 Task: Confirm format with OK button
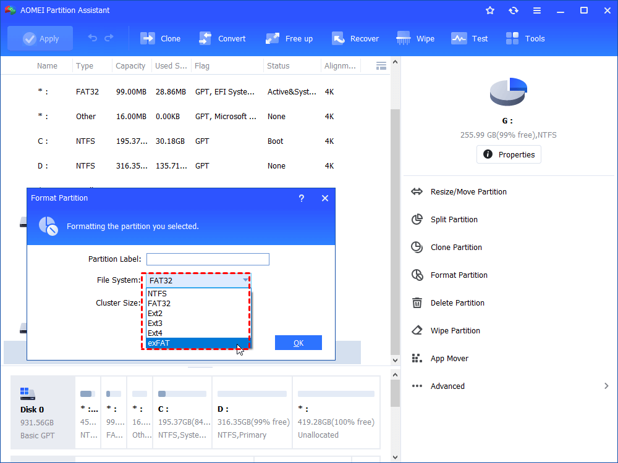[x=298, y=343]
